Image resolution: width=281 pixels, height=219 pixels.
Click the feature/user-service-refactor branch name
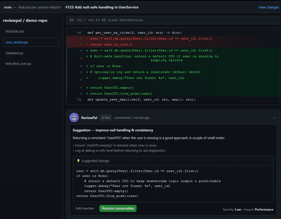point(40,7)
